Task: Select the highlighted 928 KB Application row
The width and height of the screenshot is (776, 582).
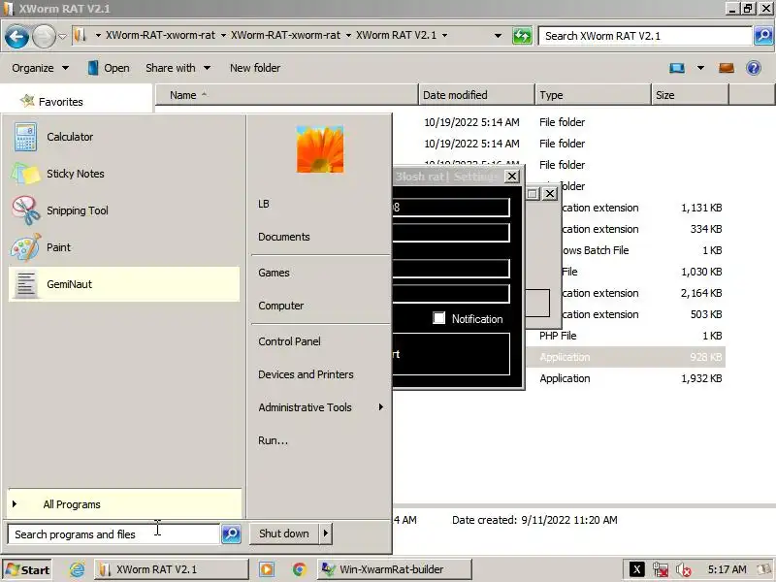Action: point(625,357)
